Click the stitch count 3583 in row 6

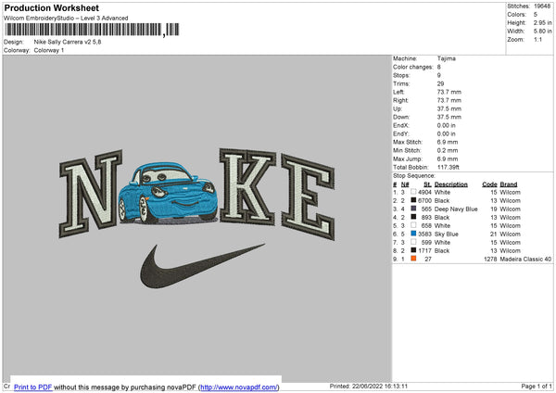click(424, 235)
